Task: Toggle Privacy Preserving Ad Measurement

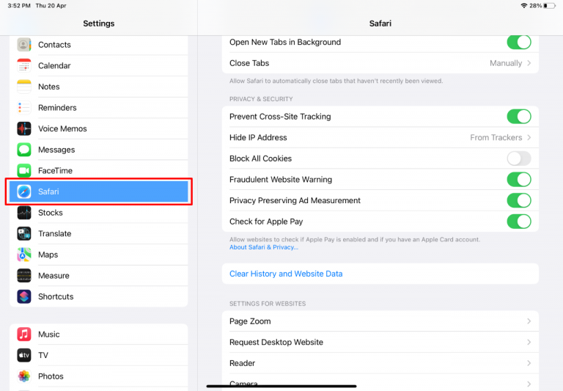Action: [x=518, y=200]
